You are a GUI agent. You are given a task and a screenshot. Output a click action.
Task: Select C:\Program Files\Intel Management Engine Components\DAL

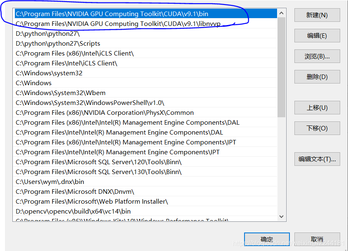tap(146, 132)
